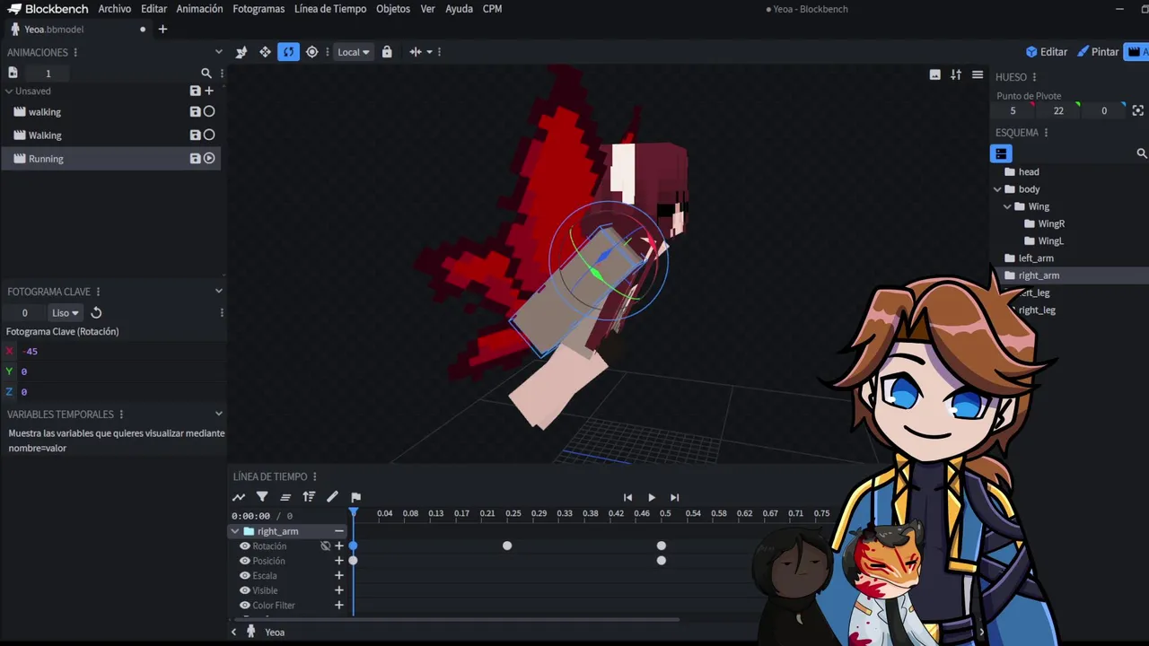Open the Ayuda menu
The image size is (1149, 646).
(x=459, y=9)
